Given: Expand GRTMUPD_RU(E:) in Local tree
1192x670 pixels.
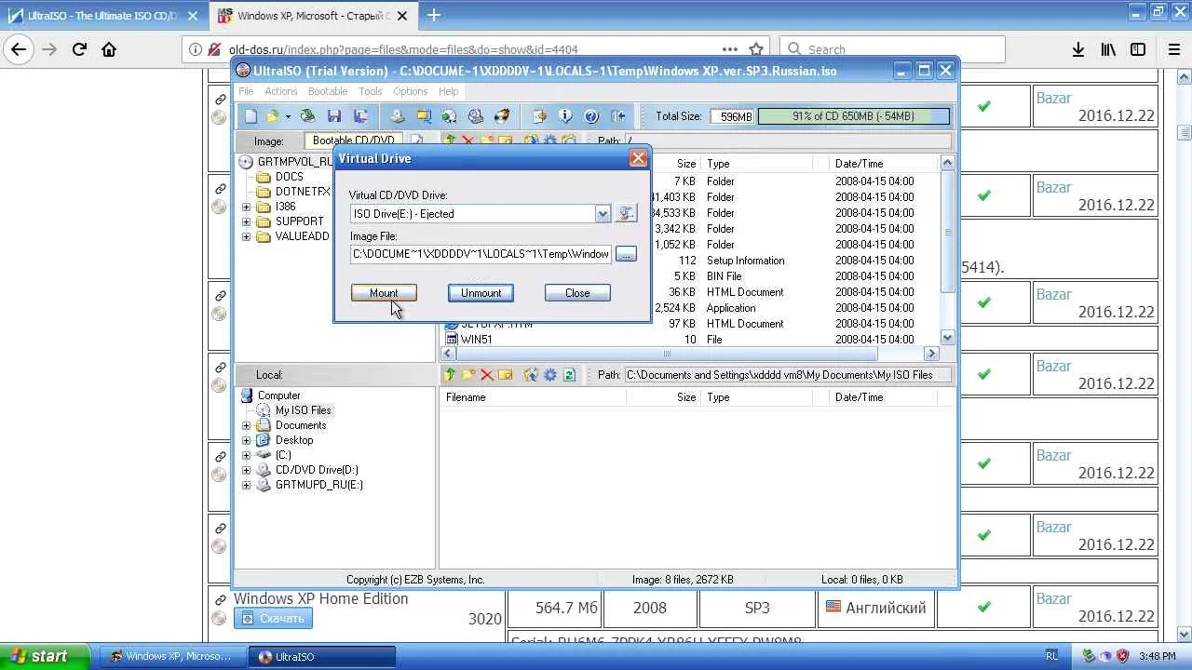Looking at the screenshot, I should coord(246,485).
